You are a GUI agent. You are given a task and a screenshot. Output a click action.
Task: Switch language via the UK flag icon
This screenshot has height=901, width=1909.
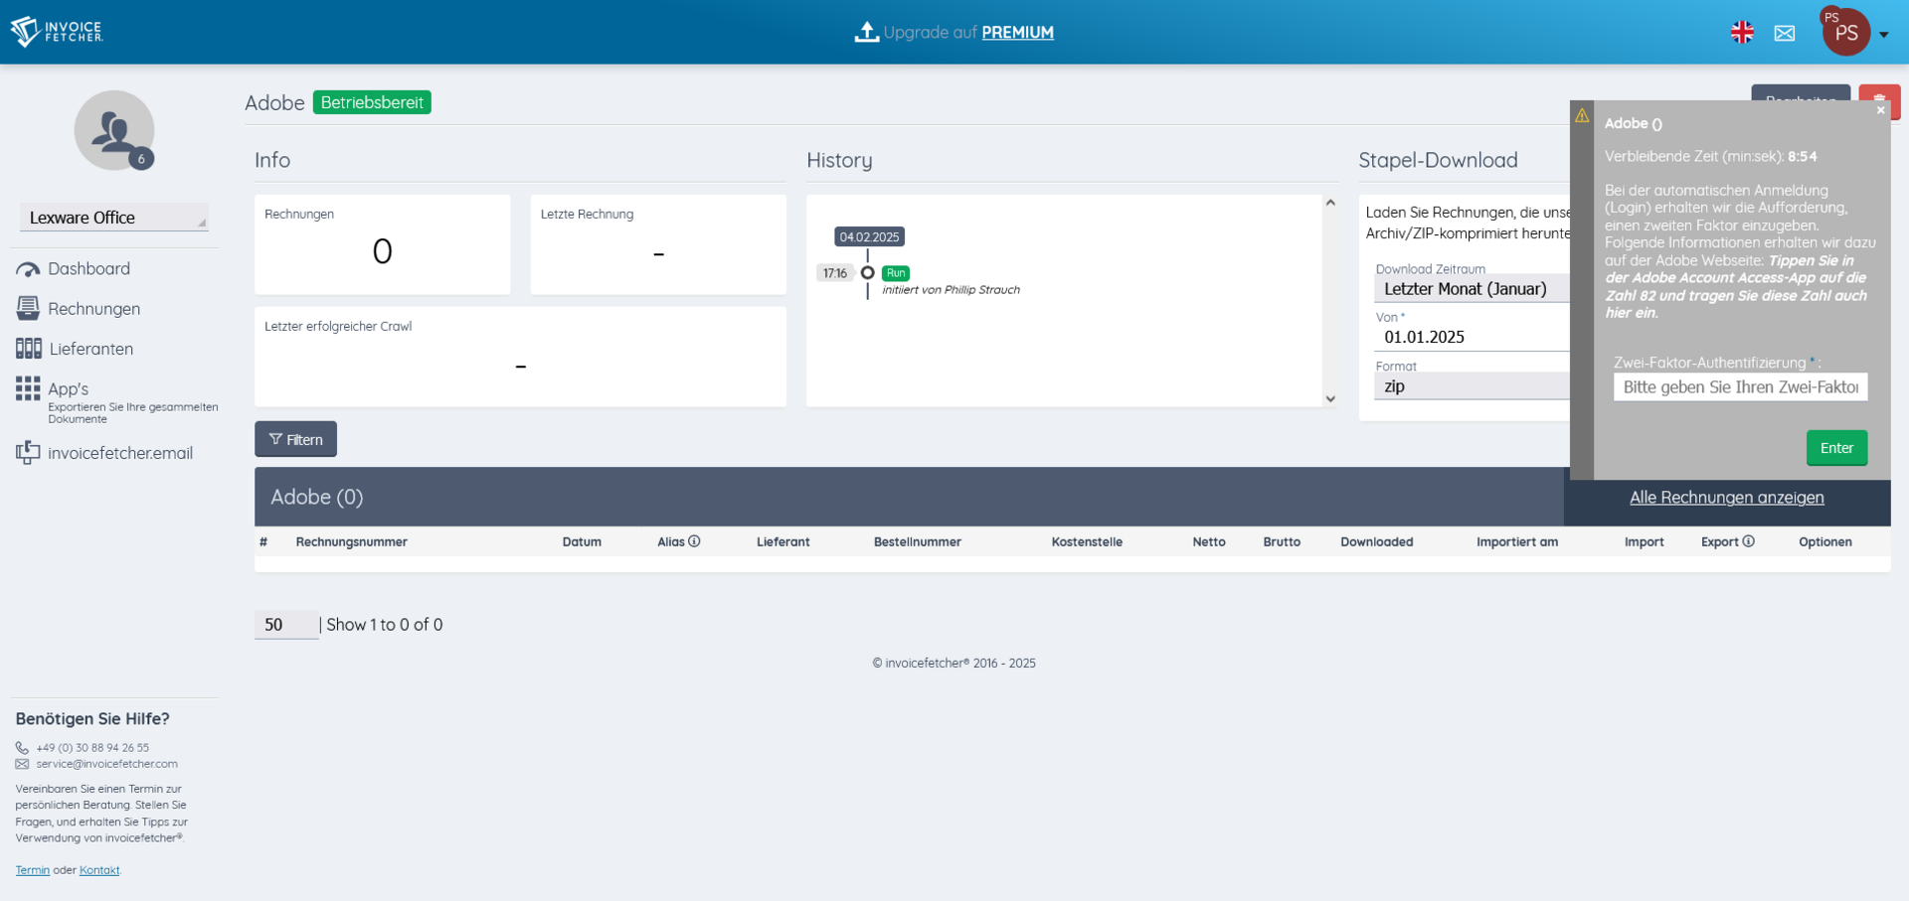(x=1742, y=33)
